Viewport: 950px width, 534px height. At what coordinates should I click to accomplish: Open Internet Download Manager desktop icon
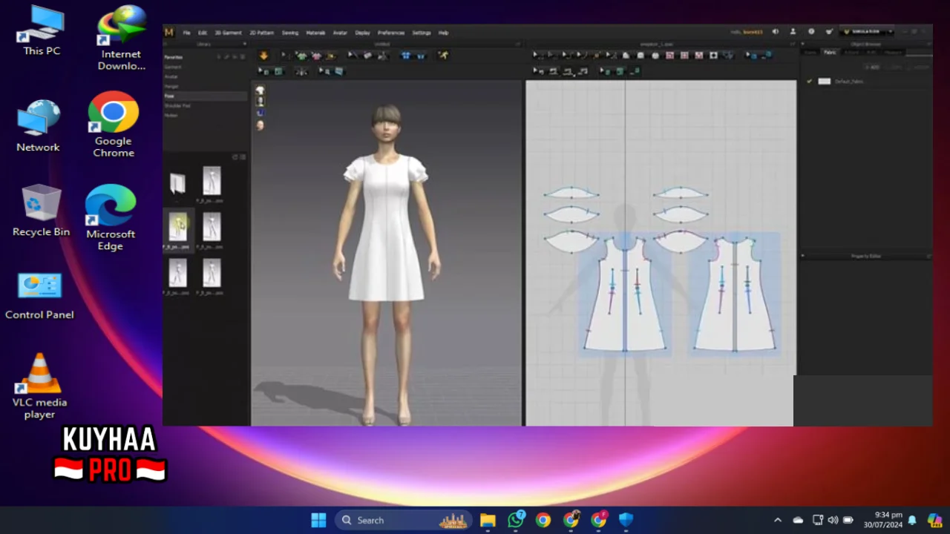[x=122, y=39]
